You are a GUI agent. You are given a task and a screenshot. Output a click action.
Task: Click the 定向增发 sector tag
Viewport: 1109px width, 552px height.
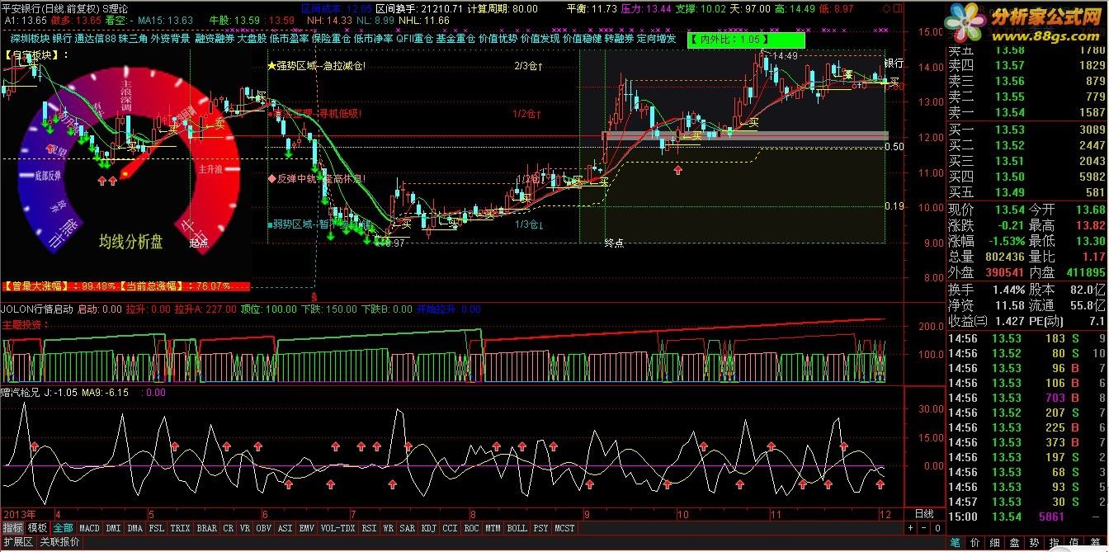(657, 39)
